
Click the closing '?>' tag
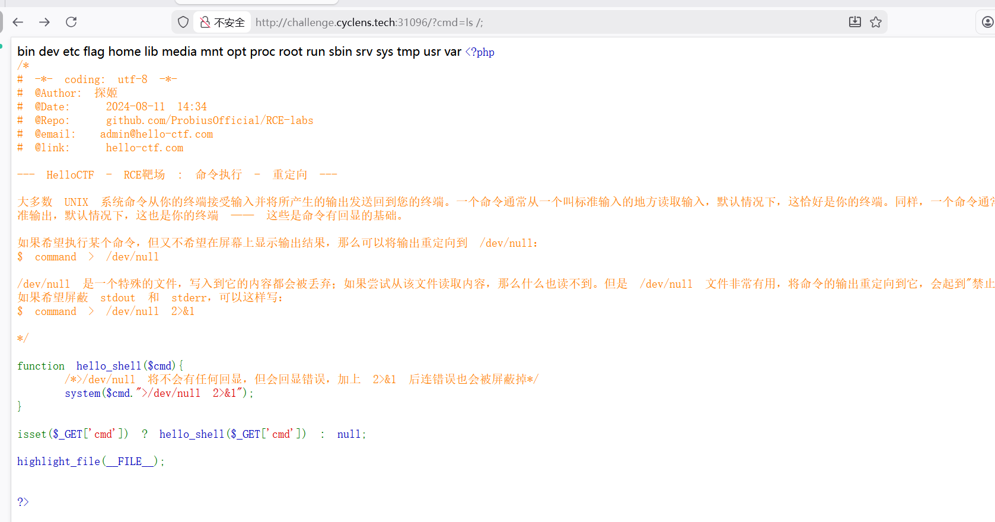tap(23, 502)
